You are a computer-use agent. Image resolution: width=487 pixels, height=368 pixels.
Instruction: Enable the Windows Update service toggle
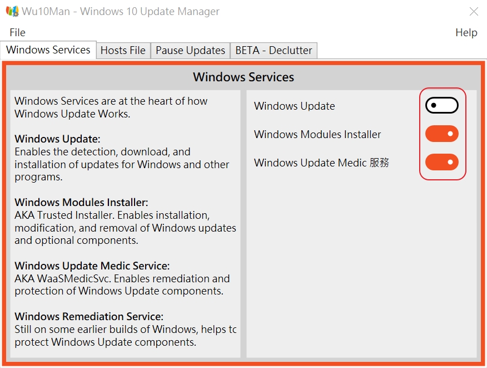coord(441,105)
